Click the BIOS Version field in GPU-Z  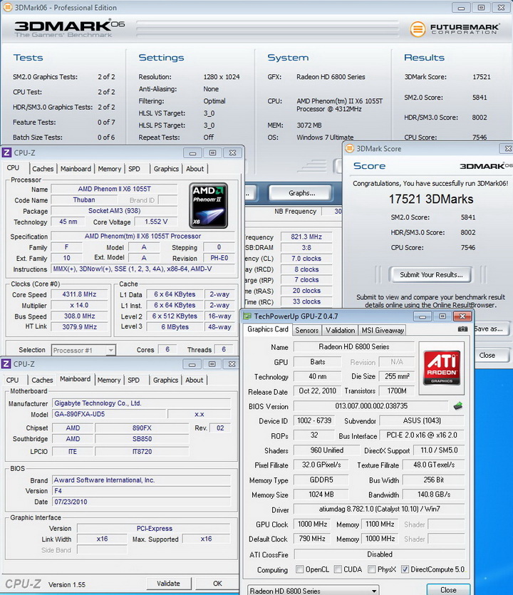(371, 406)
